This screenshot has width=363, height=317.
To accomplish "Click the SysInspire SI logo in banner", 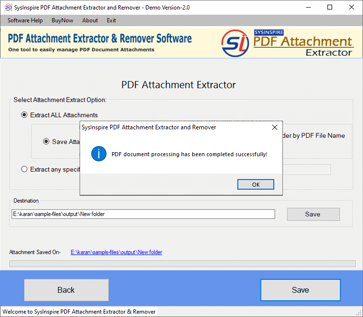I will pos(235,43).
